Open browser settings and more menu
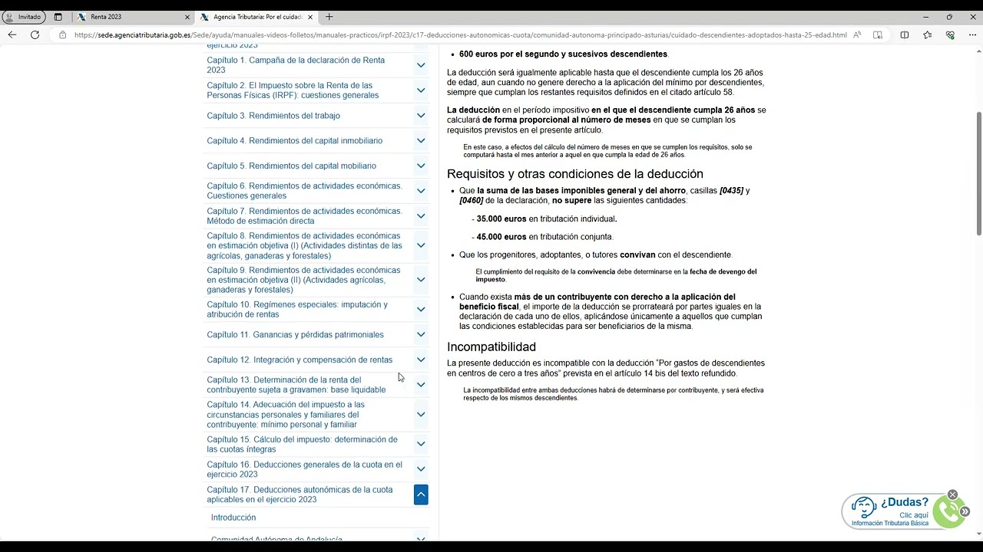This screenshot has height=552, width=983. point(972,34)
